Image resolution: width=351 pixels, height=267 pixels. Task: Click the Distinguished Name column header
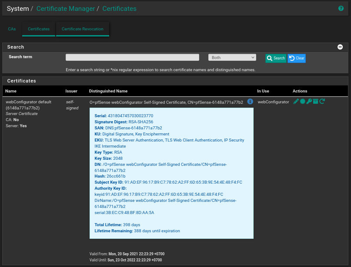(108, 91)
